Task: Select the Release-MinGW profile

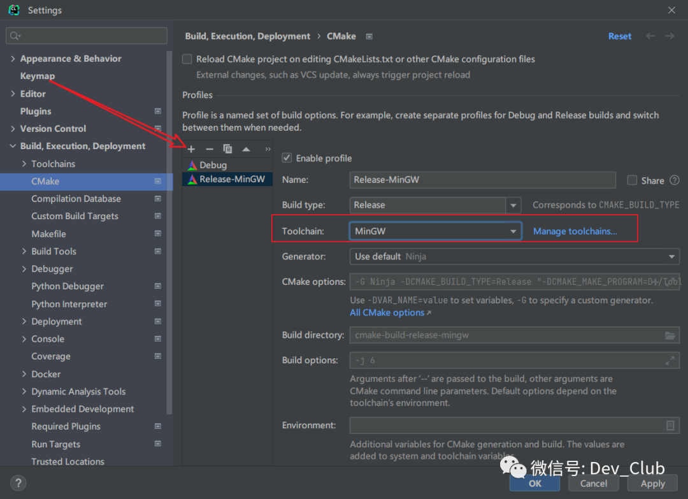Action: (227, 179)
